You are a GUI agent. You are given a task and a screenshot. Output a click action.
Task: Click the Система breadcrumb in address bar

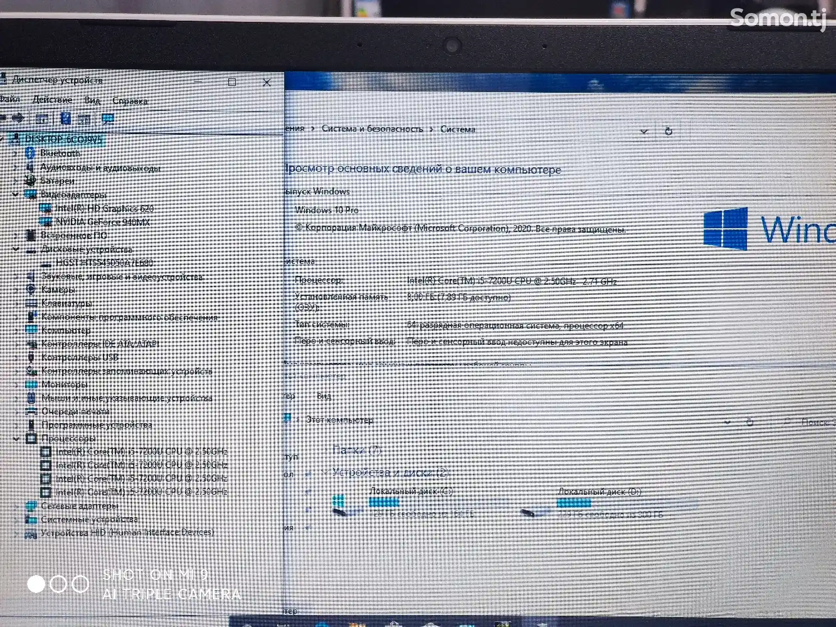point(458,129)
